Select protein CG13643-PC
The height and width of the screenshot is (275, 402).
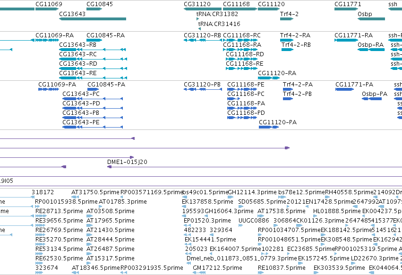click(x=81, y=94)
